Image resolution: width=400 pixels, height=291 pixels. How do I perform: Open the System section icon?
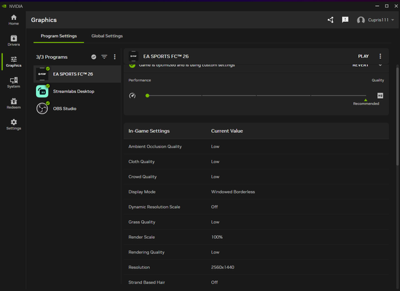click(x=13, y=83)
